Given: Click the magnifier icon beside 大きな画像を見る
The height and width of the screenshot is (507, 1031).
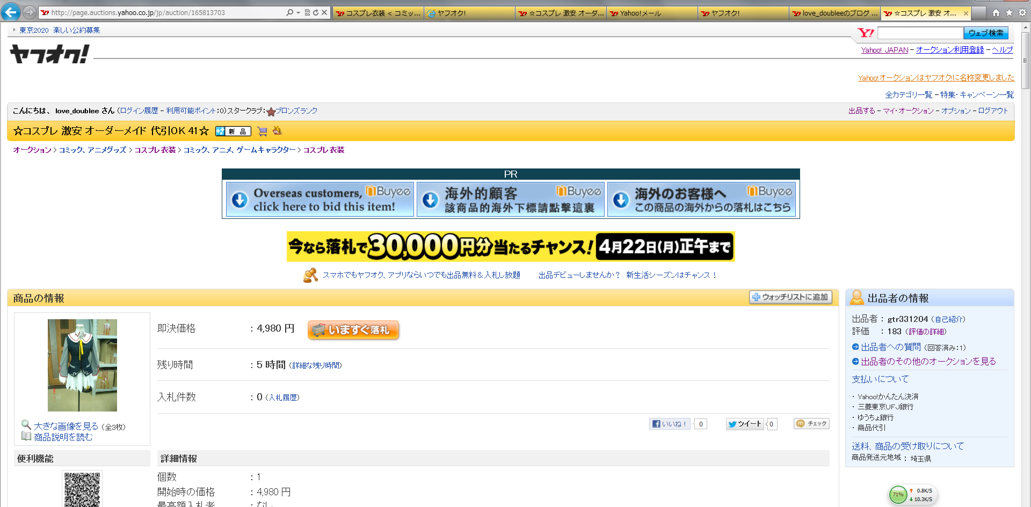Looking at the screenshot, I should coord(26,424).
